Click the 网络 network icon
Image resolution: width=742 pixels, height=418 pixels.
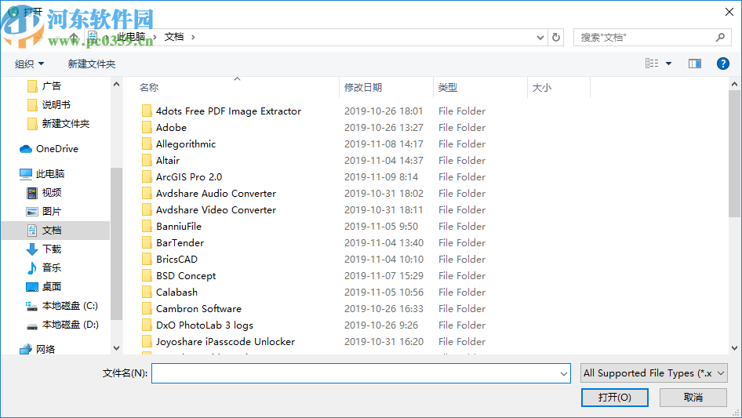pos(26,349)
